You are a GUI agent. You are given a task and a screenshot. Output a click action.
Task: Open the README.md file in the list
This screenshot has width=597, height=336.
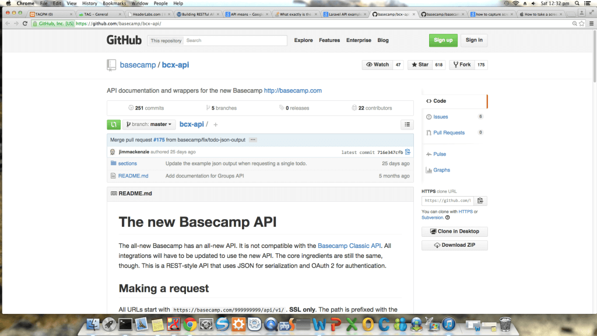click(x=134, y=176)
